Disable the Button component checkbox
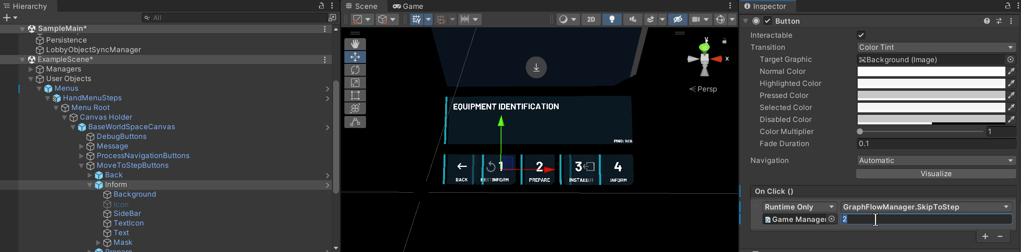The image size is (1021, 252). pos(768,21)
